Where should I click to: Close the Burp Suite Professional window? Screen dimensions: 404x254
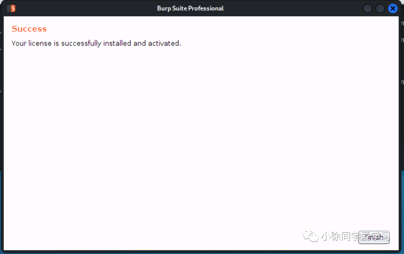(393, 9)
